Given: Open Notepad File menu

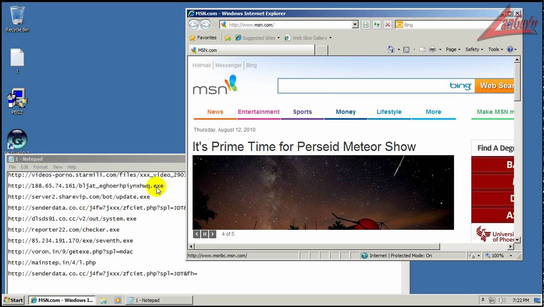Looking at the screenshot, I should pyautogui.click(x=12, y=167).
